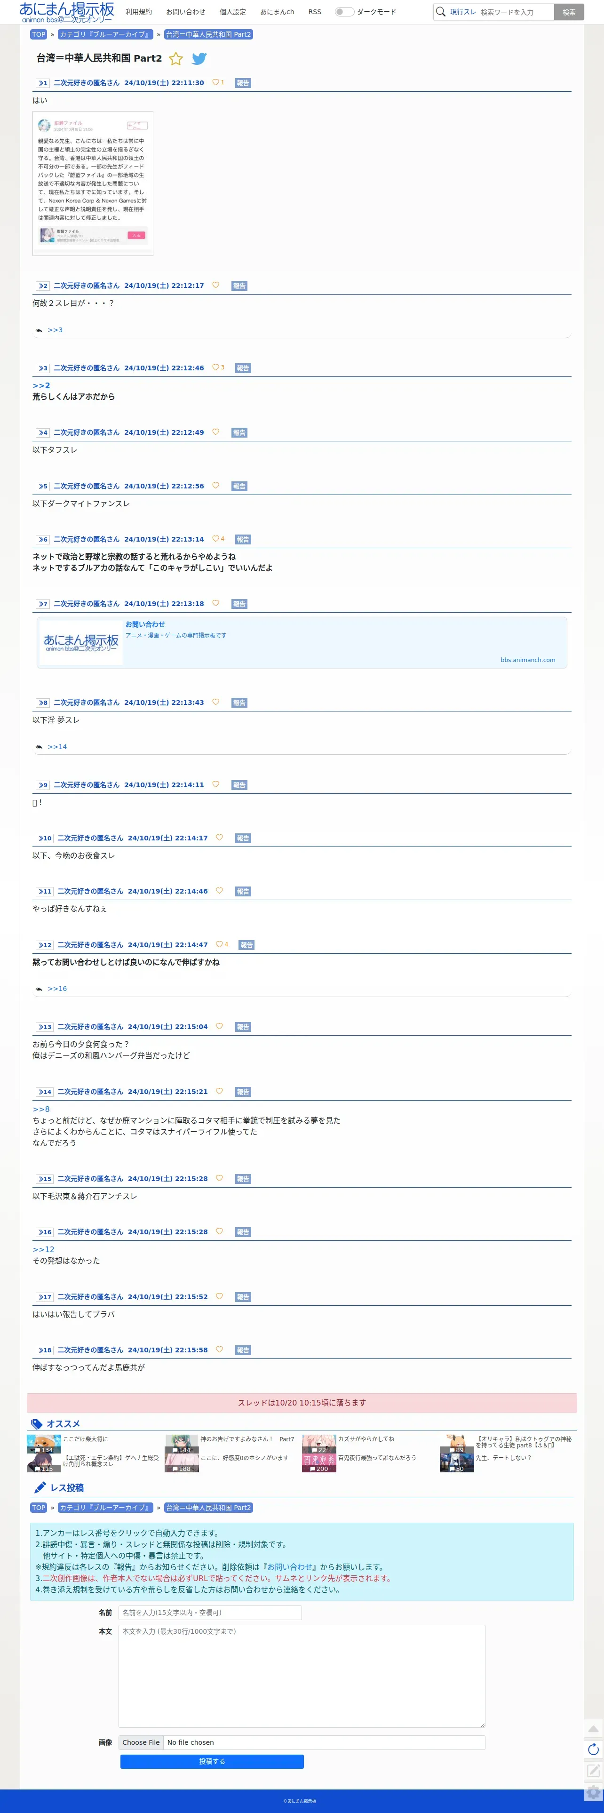The image size is (604, 1813).
Task: Click top カテゴリ『ブルーアーカイブ』 breadcrumb
Action: pos(105,34)
